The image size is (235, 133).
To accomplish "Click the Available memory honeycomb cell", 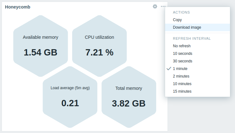I will (x=40, y=46).
